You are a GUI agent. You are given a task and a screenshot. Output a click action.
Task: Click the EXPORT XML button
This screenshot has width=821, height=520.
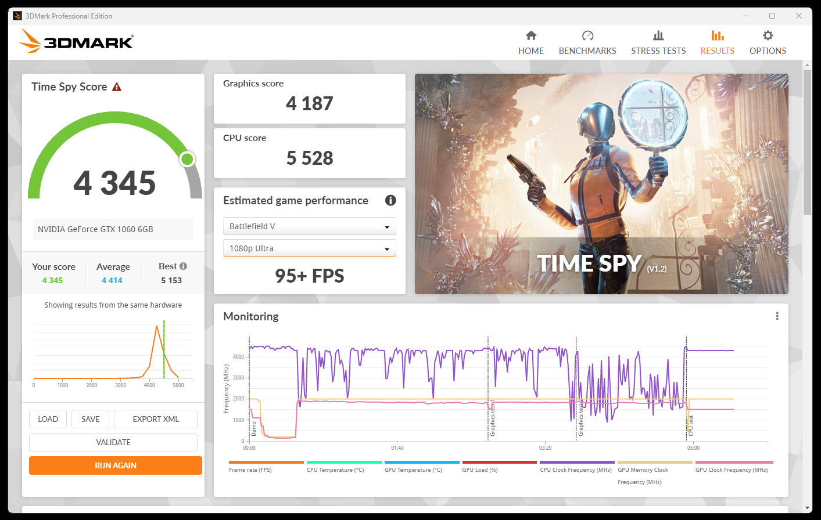pos(156,419)
